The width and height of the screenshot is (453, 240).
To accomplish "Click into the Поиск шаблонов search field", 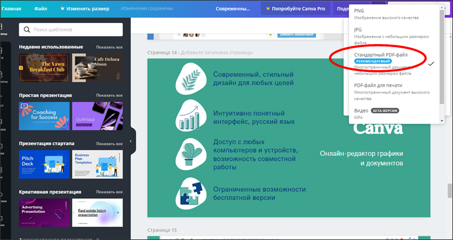I will [71, 30].
